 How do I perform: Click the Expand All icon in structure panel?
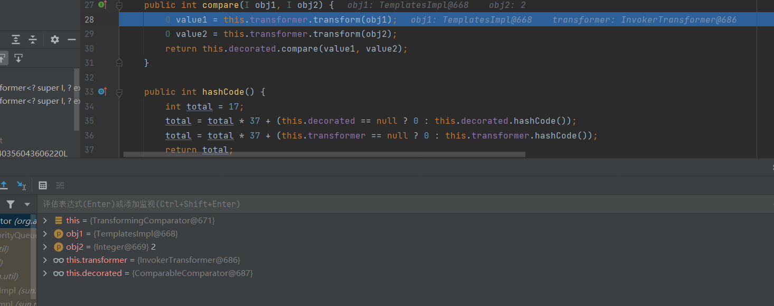point(16,40)
